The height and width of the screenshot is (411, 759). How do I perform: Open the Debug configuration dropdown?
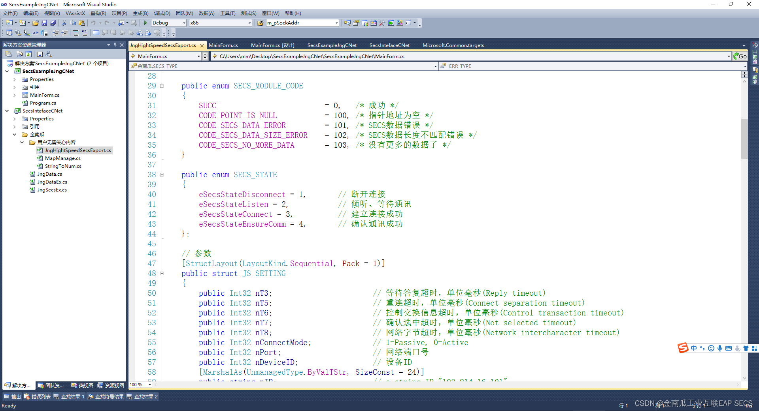168,23
